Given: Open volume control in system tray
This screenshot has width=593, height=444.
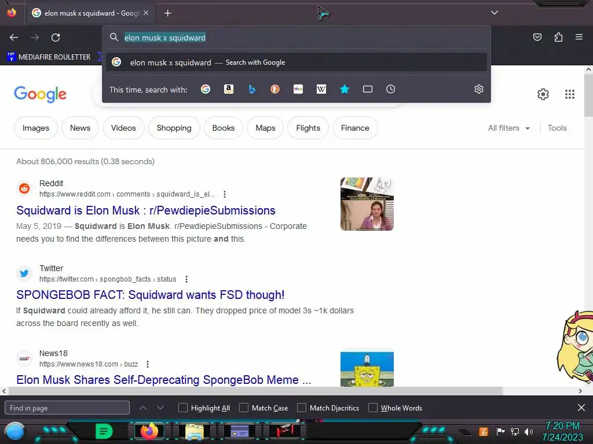Looking at the screenshot, I should (529, 431).
